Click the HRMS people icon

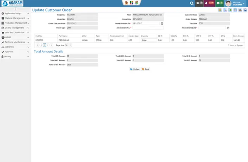tap(3, 38)
